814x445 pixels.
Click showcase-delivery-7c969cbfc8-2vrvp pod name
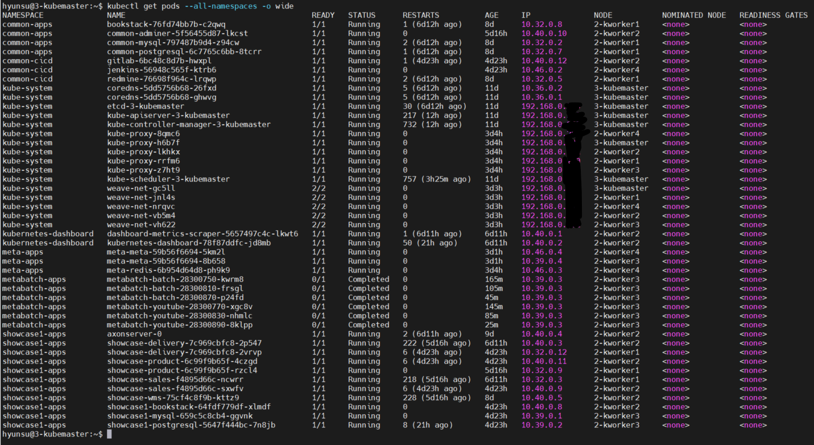(184, 352)
